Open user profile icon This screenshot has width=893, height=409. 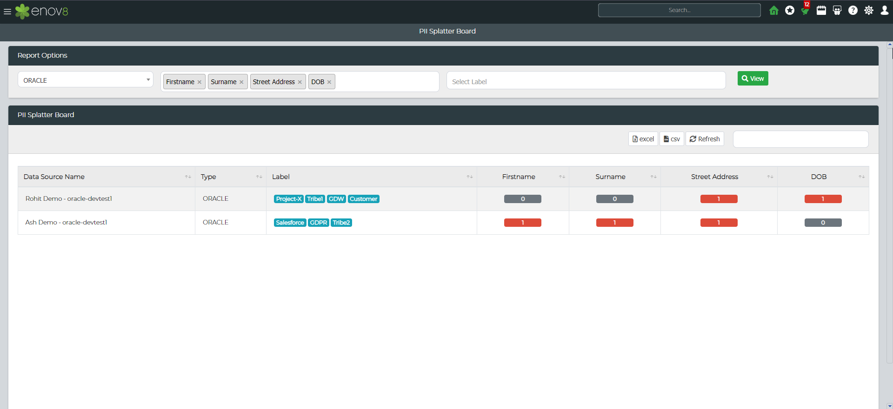pos(885,10)
